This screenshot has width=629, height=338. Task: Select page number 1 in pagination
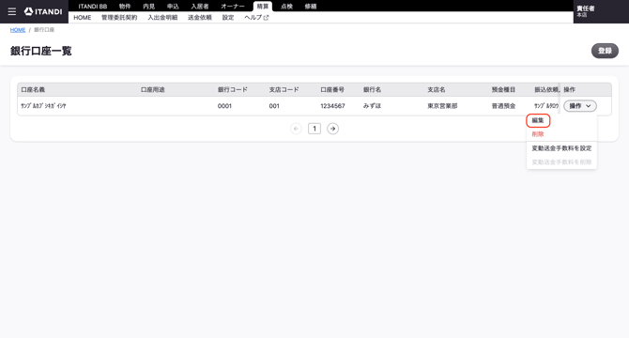314,129
